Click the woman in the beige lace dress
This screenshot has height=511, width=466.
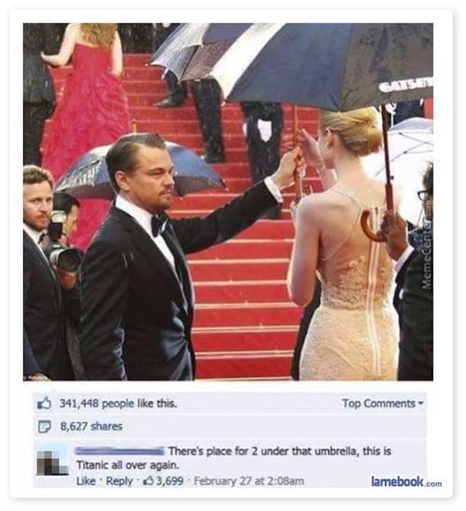345,248
